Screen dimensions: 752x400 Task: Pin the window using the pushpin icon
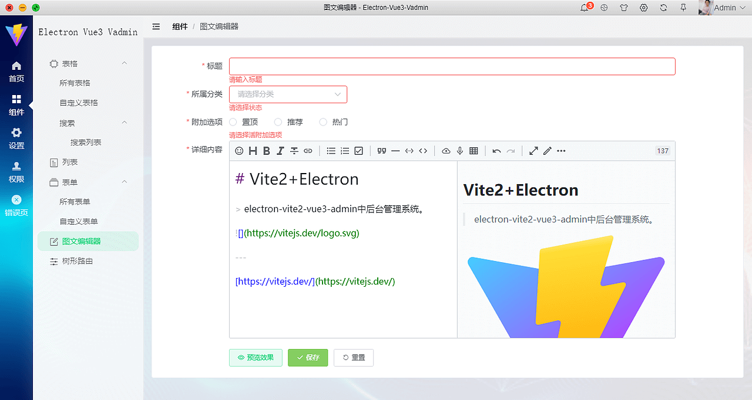[683, 8]
